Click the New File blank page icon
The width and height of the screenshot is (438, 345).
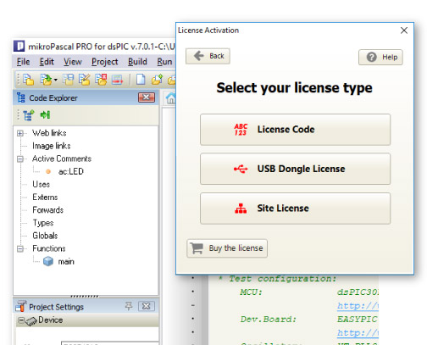(141, 80)
